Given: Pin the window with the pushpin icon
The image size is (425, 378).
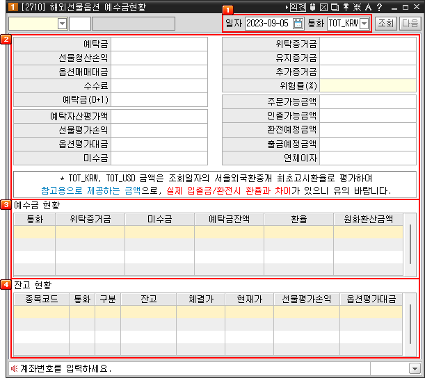Looking at the screenshot, I should (345, 7).
